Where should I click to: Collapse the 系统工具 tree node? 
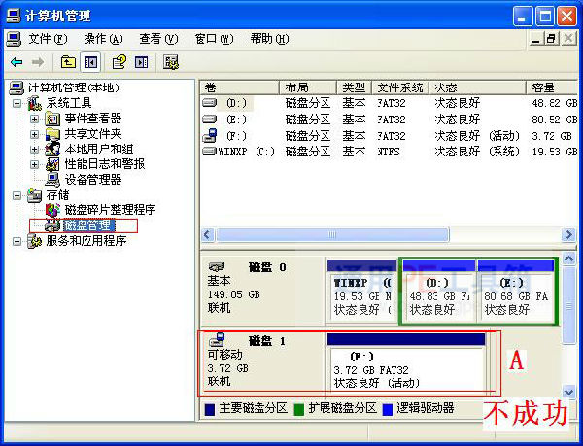tap(17, 103)
